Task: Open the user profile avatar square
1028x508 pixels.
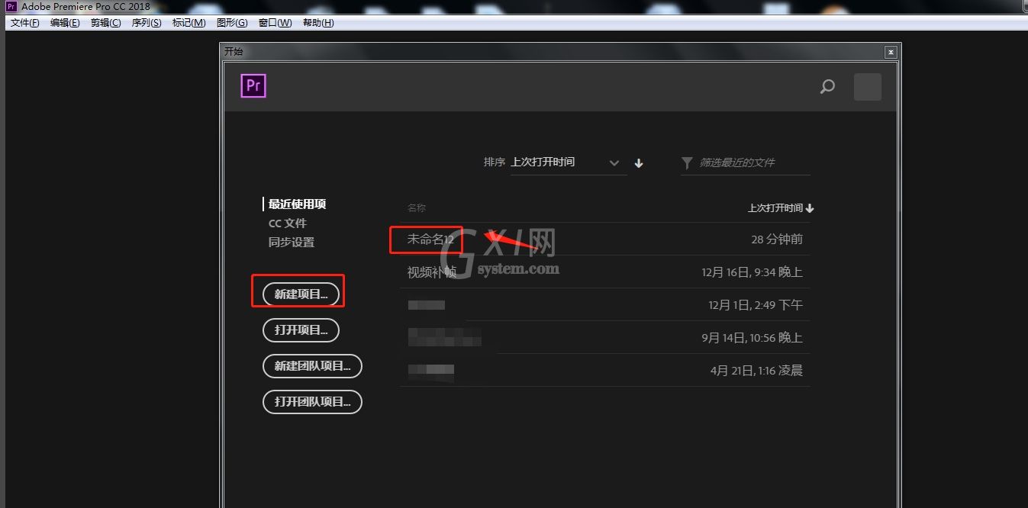Action: click(x=867, y=87)
